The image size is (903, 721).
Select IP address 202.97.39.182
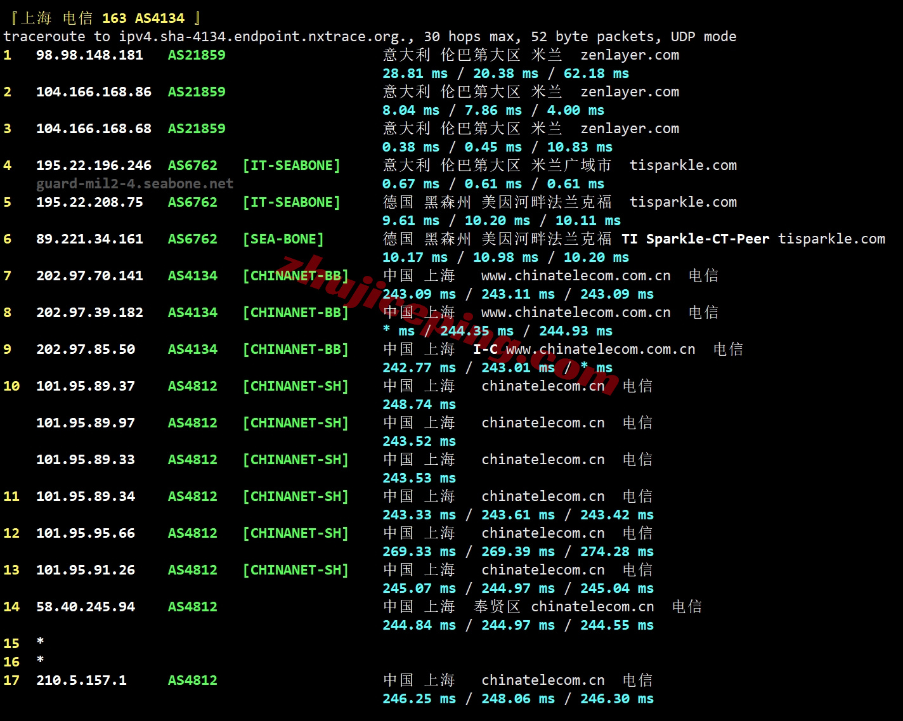click(x=89, y=313)
